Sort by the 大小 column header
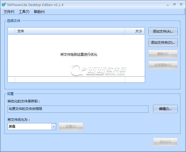The height and width of the screenshot is (152, 186). pyautogui.click(x=135, y=31)
